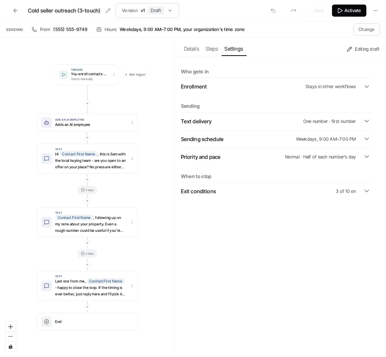The height and width of the screenshot is (357, 386).
Task: Click the trigger play icon
Action: tap(63, 75)
